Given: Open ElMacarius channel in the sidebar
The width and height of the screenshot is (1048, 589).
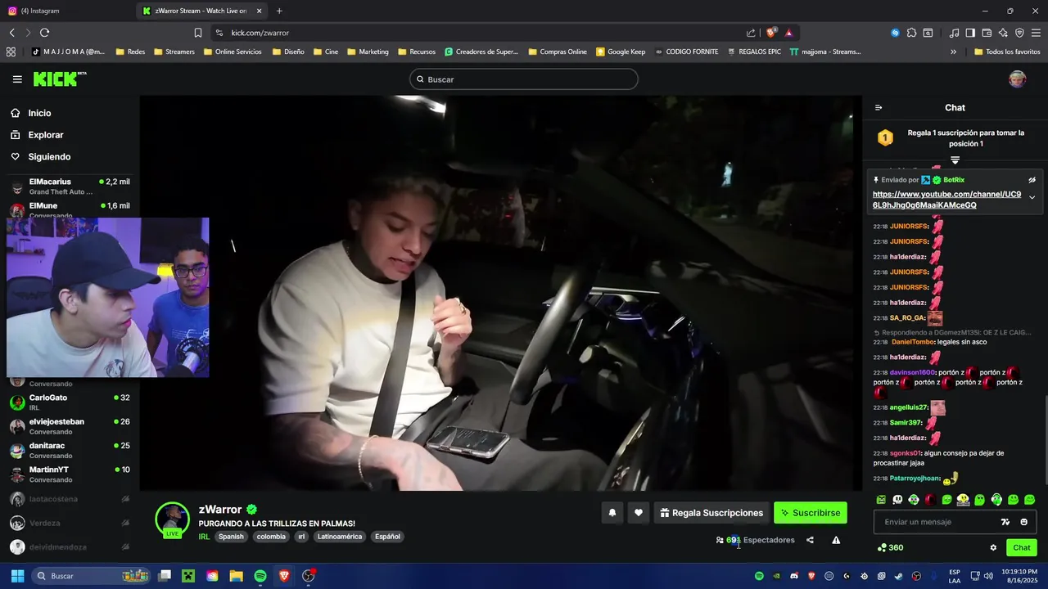Looking at the screenshot, I should pos(70,187).
